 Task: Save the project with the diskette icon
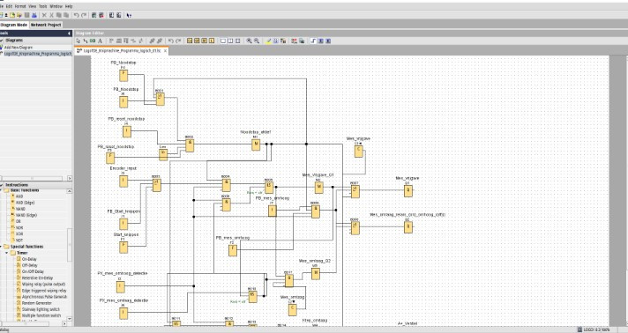(x=26, y=15)
